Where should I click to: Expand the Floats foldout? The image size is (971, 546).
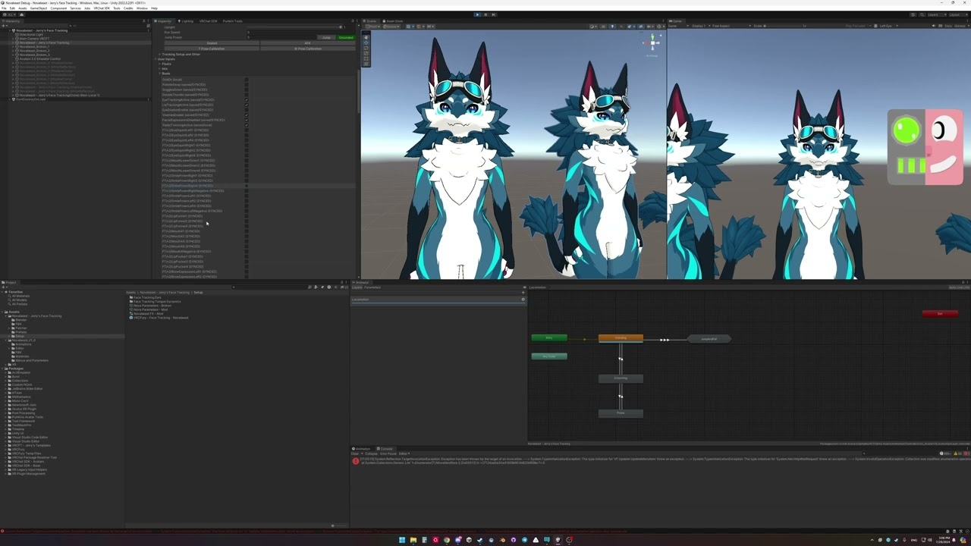click(x=159, y=64)
